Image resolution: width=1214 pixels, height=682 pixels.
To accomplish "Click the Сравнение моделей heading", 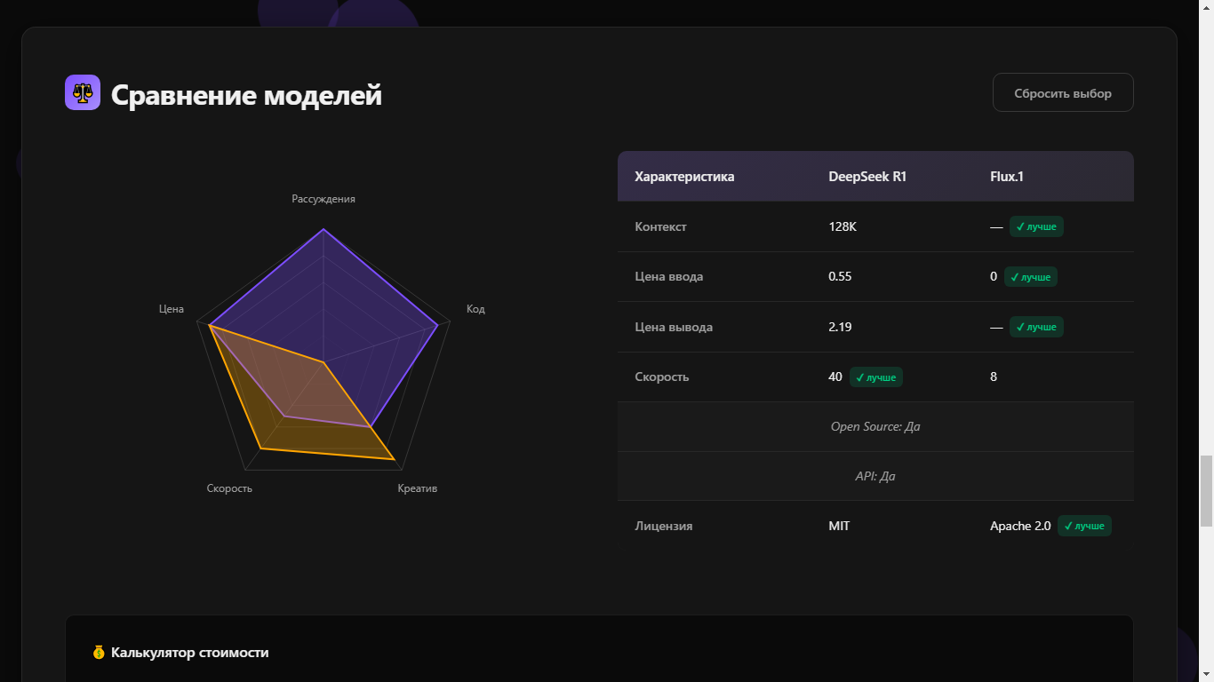I will point(246,94).
